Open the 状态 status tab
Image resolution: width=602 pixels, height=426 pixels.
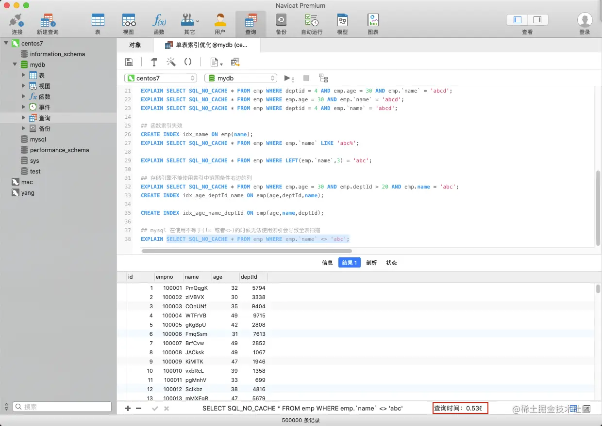coord(391,263)
